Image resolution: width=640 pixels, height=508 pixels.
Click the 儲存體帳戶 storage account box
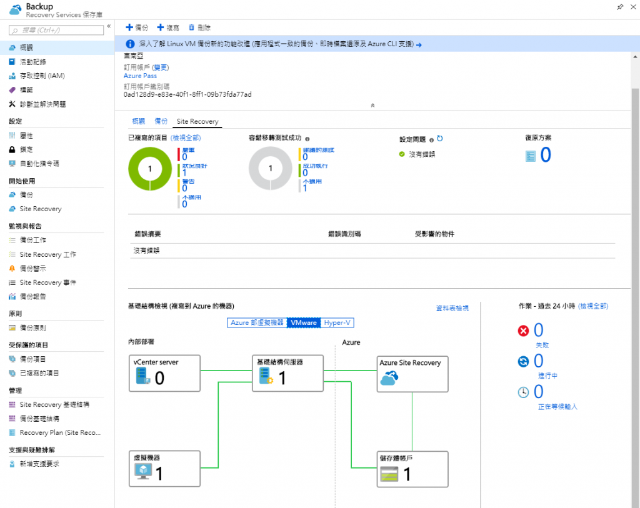pyautogui.click(x=412, y=469)
